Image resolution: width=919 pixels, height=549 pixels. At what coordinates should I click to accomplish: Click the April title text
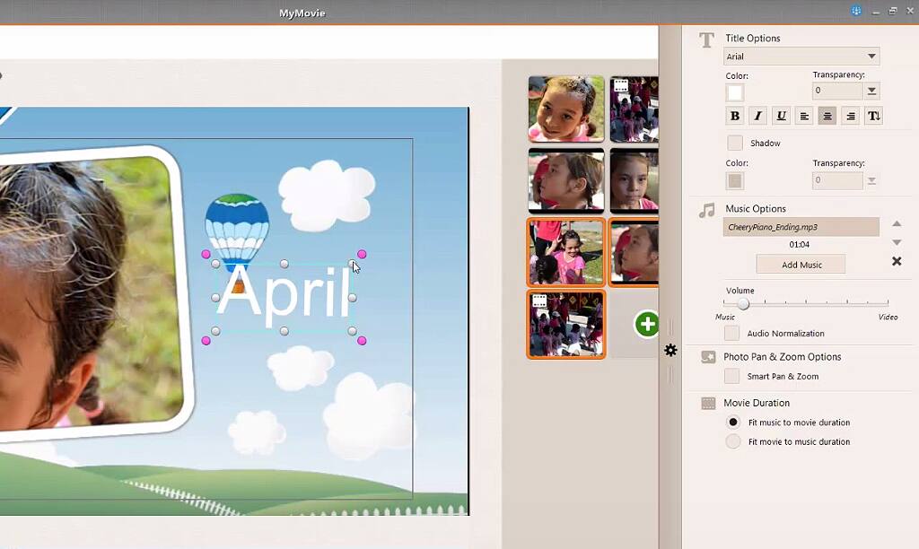coord(284,295)
